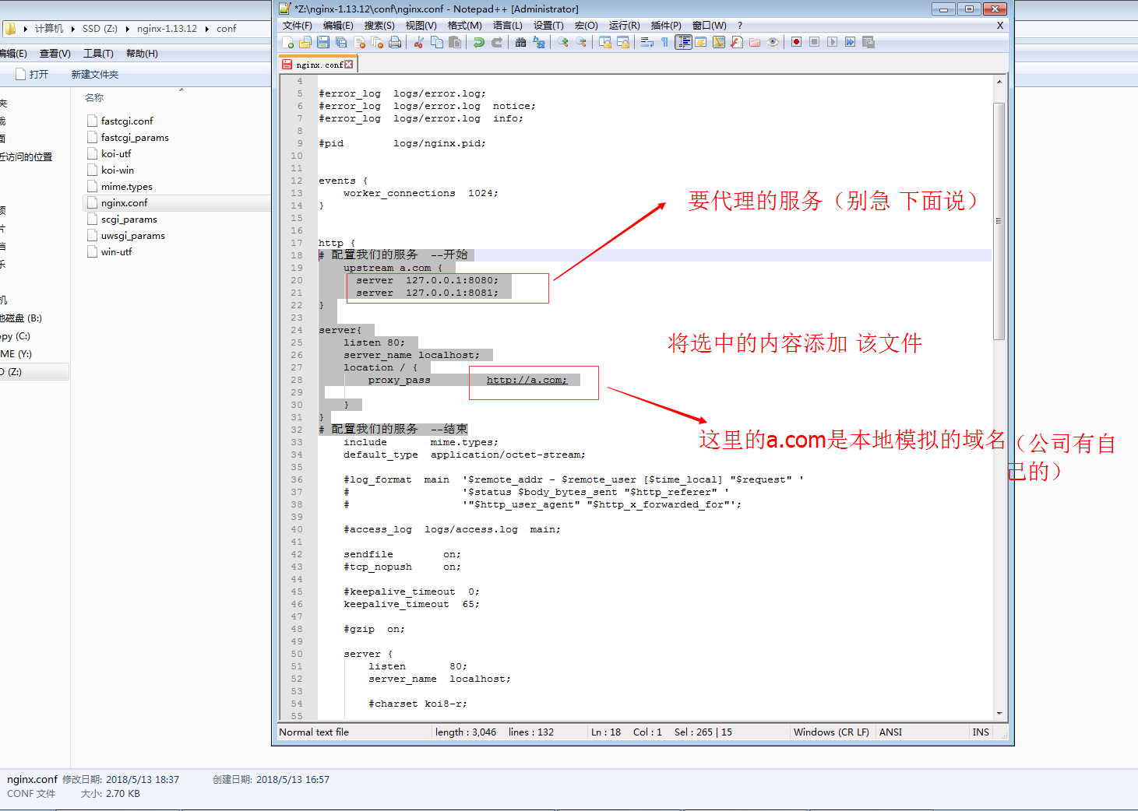
Task: Click the Open file toolbar icon
Action: (305, 42)
